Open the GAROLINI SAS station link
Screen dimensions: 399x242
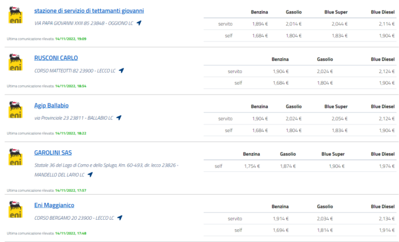tap(53, 153)
